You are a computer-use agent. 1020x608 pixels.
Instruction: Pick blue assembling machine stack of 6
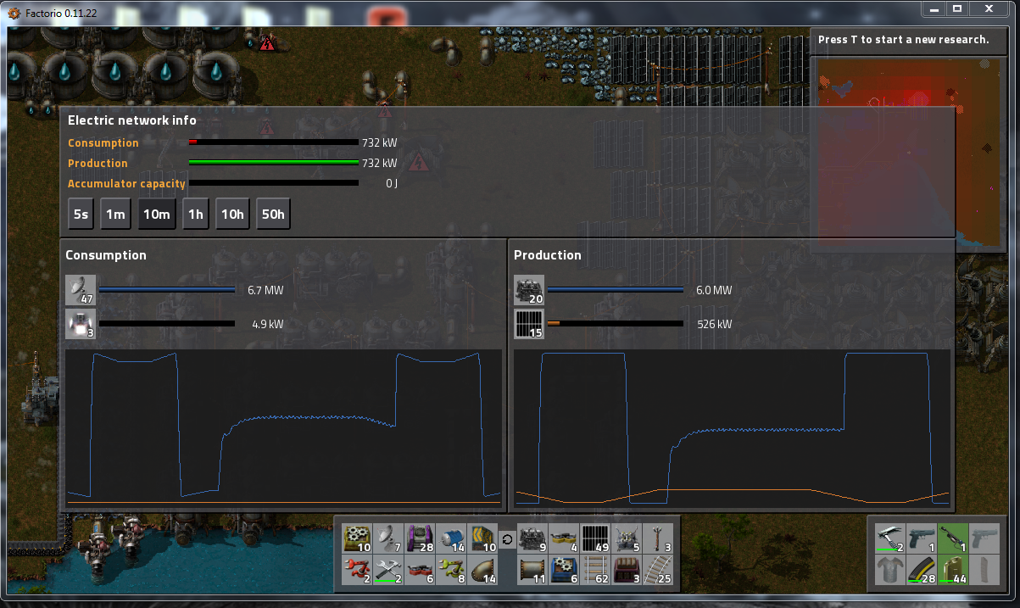click(565, 570)
